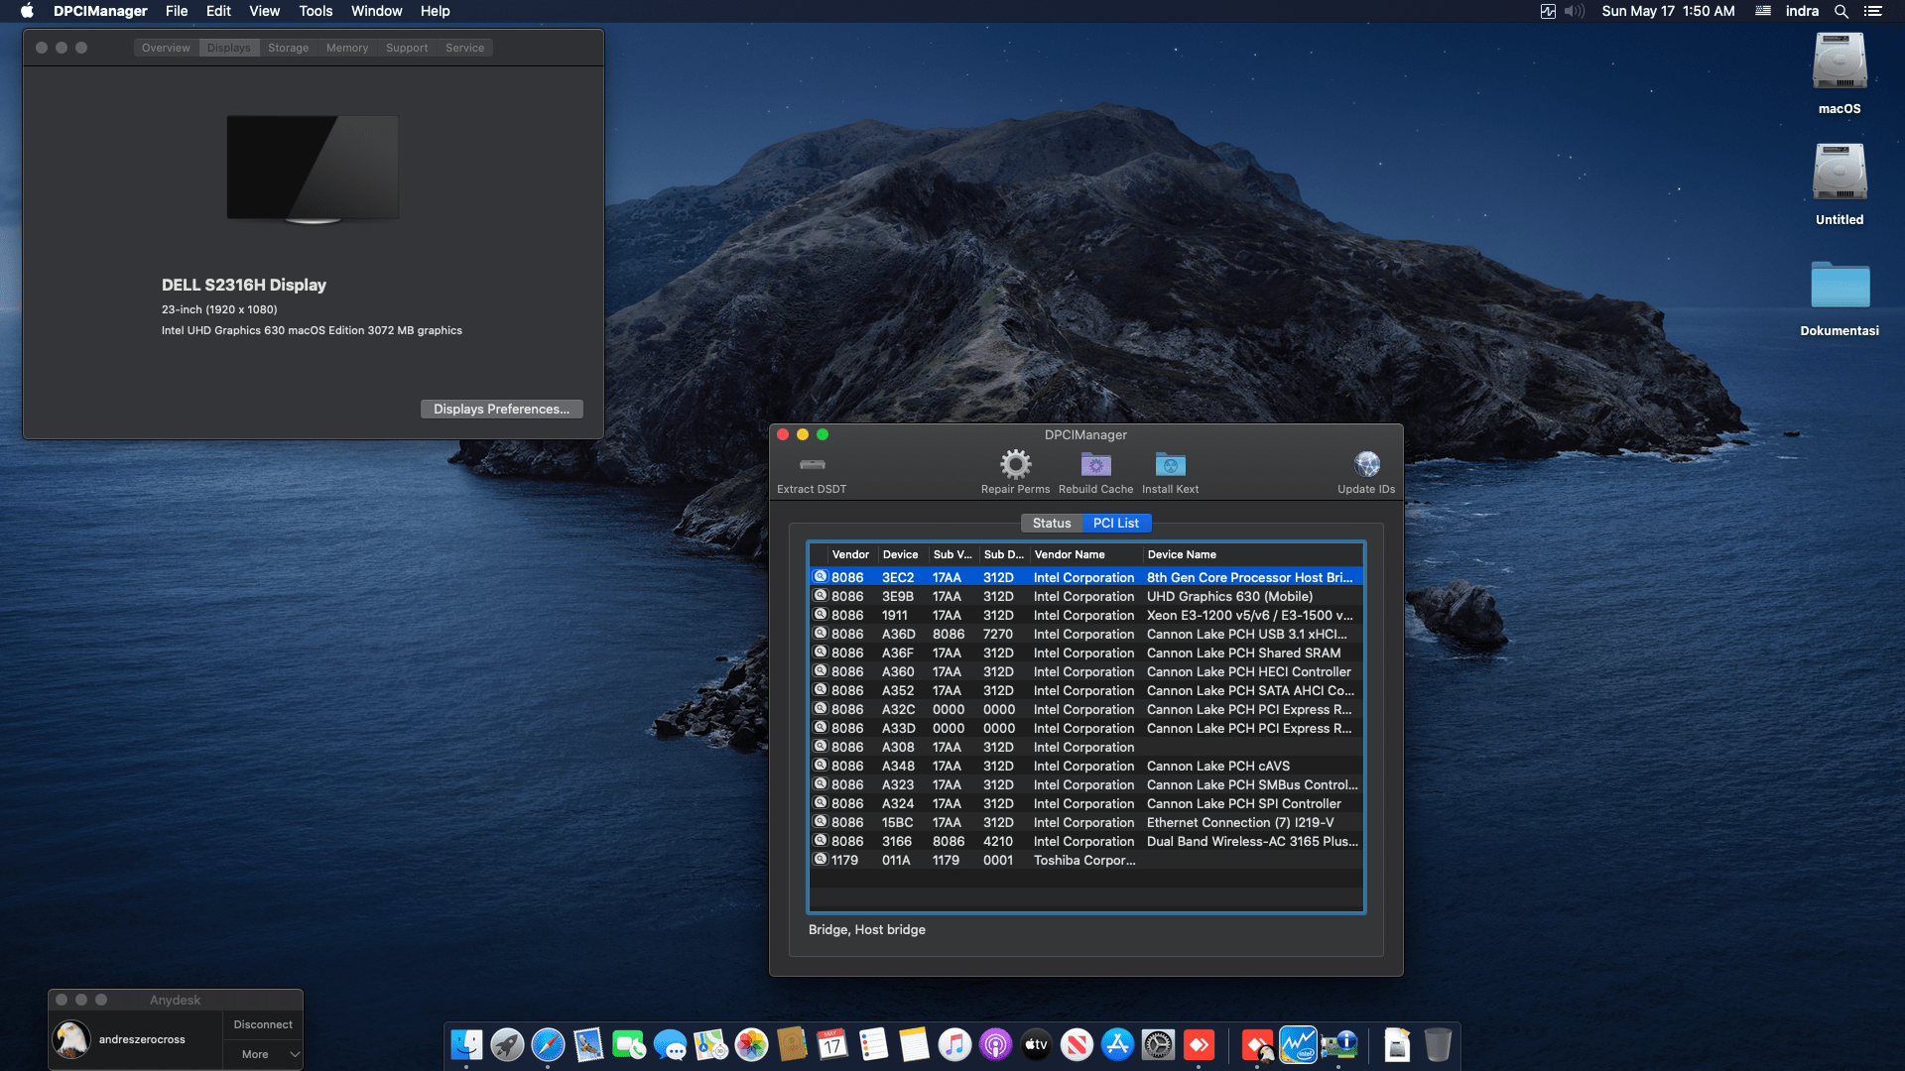
Task: Click the Update IDs globe icon
Action: tap(1366, 464)
